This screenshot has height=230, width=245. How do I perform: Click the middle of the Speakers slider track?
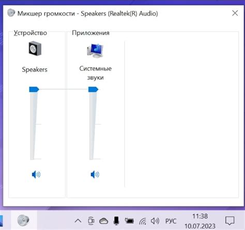[33, 124]
